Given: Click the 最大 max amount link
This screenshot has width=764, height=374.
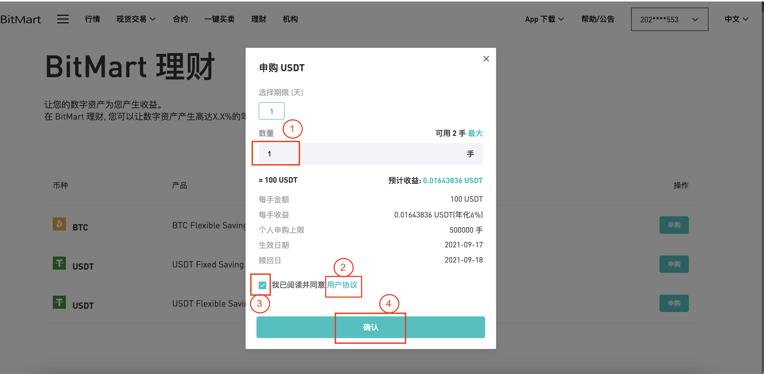Looking at the screenshot, I should pos(475,133).
